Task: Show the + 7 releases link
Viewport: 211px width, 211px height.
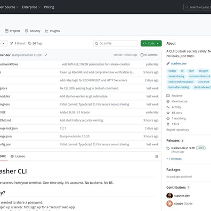Action: click(174, 159)
